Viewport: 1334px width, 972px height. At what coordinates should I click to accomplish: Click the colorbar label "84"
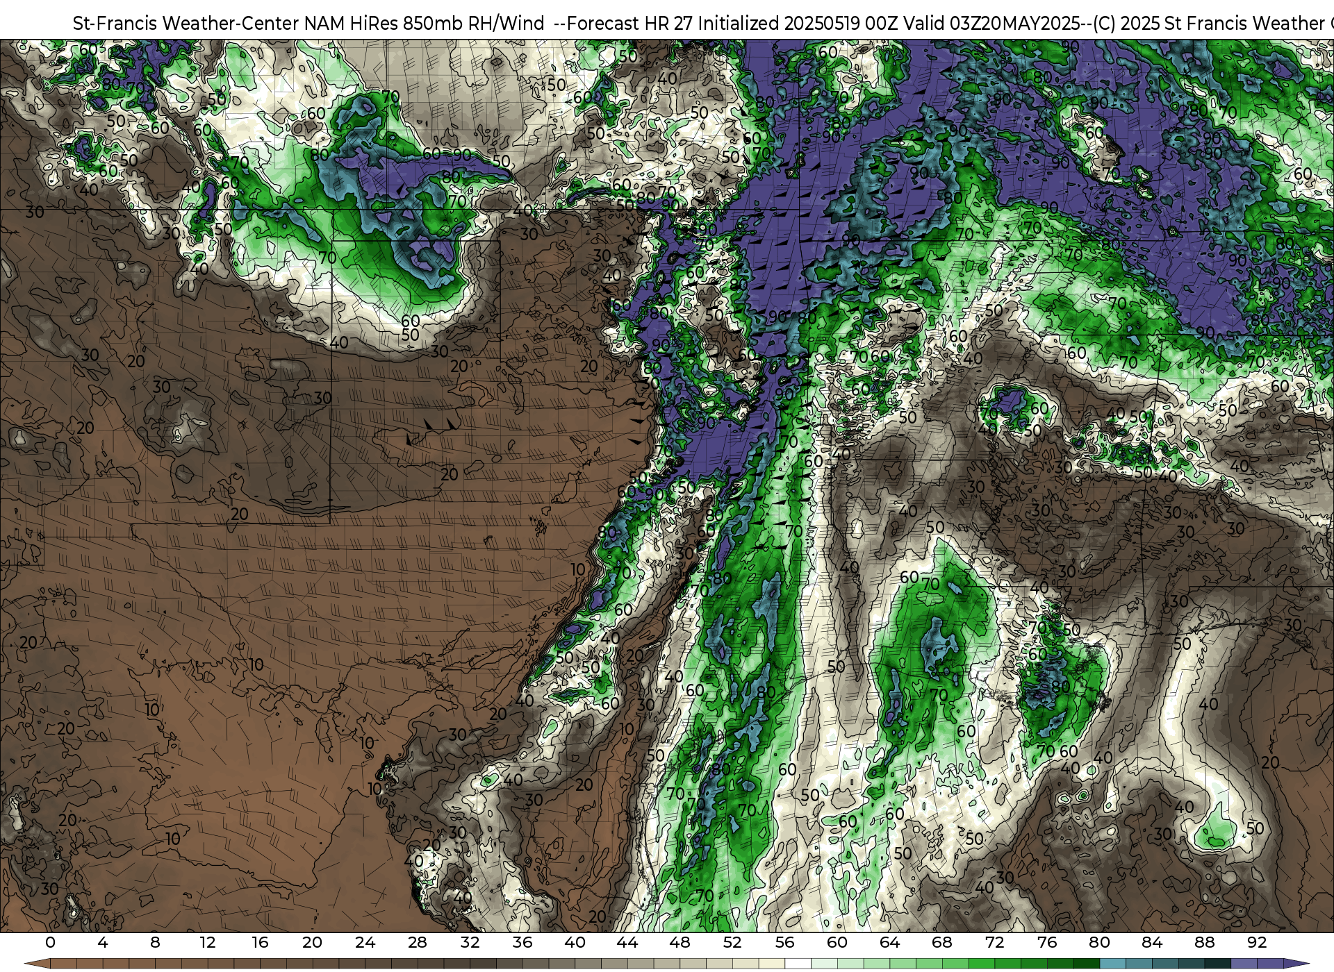click(x=1152, y=942)
